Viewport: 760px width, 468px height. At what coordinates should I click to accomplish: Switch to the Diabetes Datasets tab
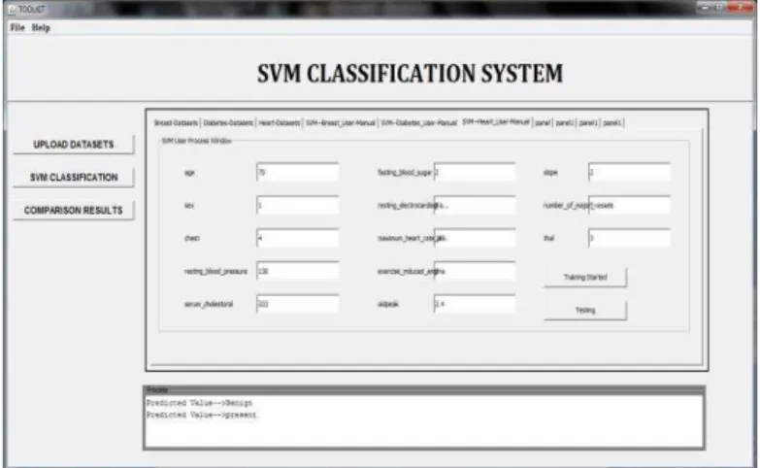228,122
